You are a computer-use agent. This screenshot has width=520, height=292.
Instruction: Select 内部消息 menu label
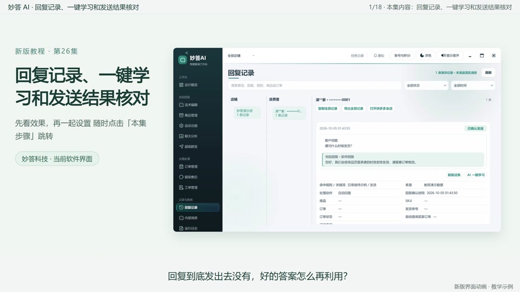tap(191, 218)
